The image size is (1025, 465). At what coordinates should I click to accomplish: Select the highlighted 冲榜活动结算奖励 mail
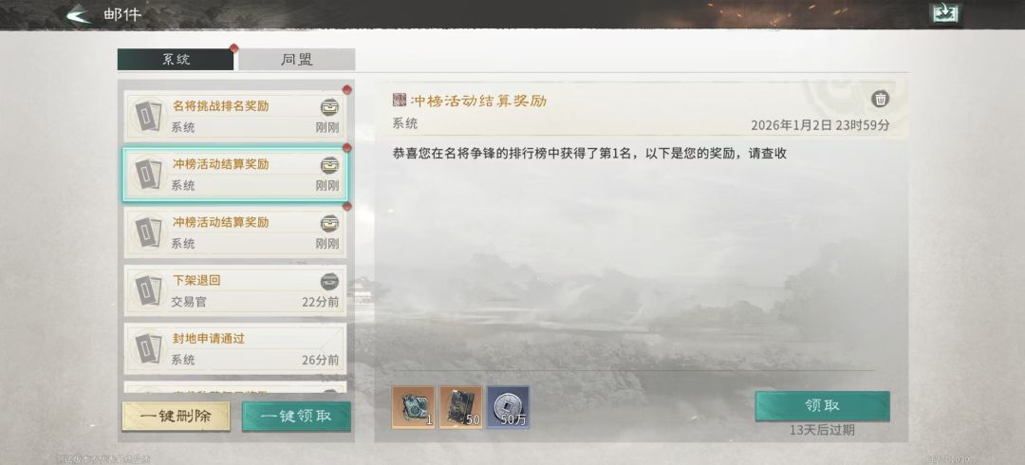(235, 174)
